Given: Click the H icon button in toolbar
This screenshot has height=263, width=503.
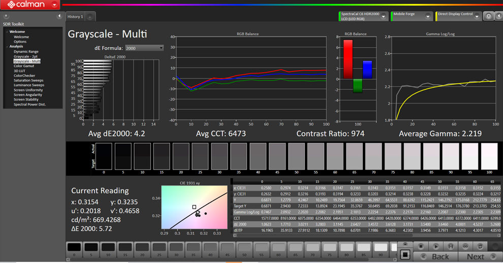Looking at the screenshot, I should (x=450, y=246).
